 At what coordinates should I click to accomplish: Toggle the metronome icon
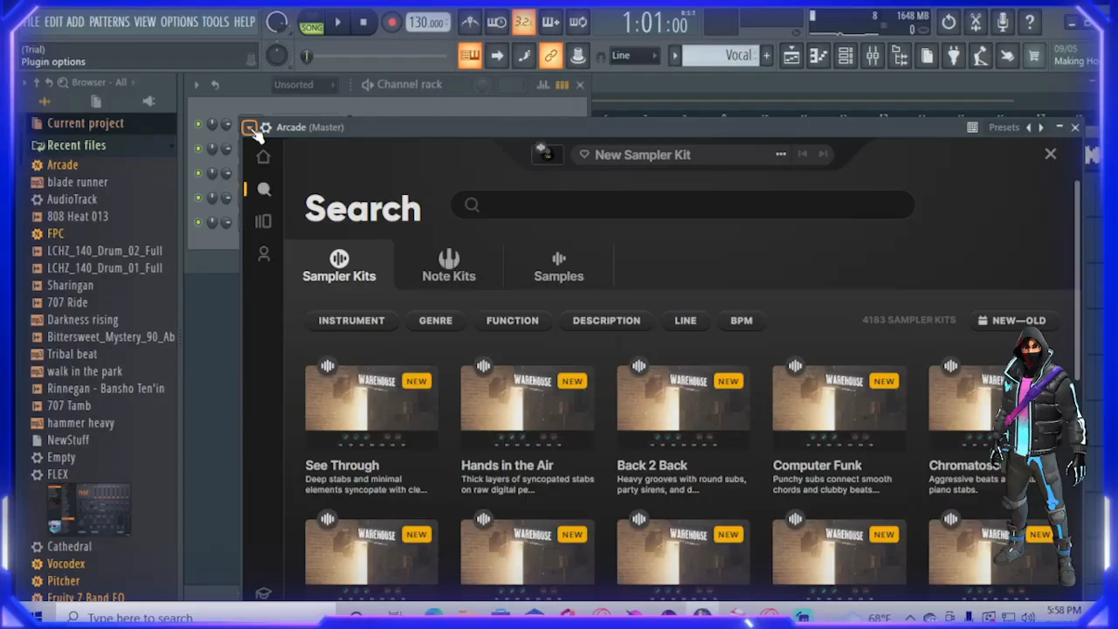pos(470,23)
